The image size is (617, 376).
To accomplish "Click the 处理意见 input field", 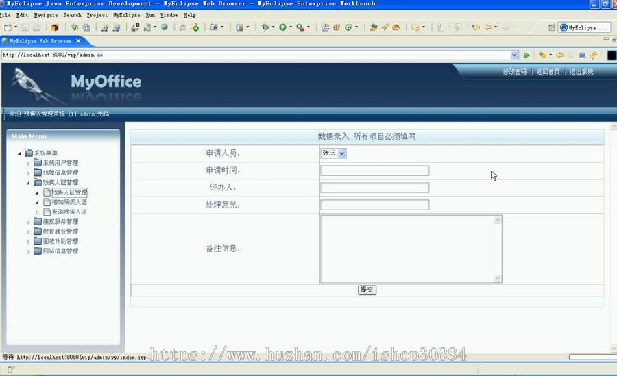I will point(374,205).
